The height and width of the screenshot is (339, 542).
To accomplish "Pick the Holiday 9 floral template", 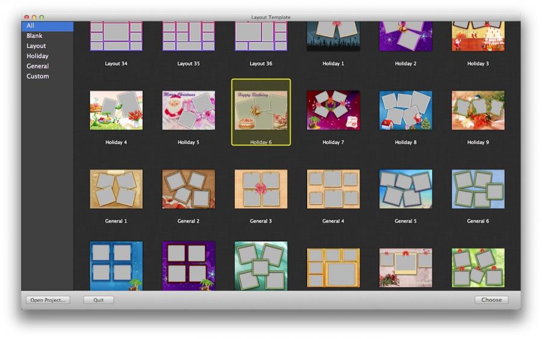I will click(478, 110).
